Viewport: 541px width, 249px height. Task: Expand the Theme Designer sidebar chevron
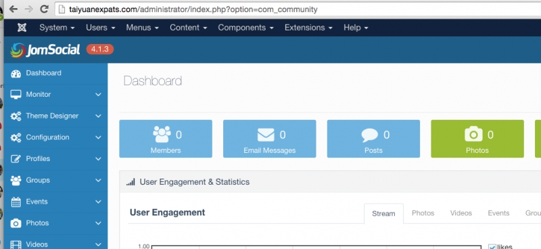(x=98, y=116)
